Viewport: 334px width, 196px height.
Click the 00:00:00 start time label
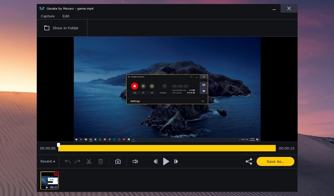click(x=48, y=148)
